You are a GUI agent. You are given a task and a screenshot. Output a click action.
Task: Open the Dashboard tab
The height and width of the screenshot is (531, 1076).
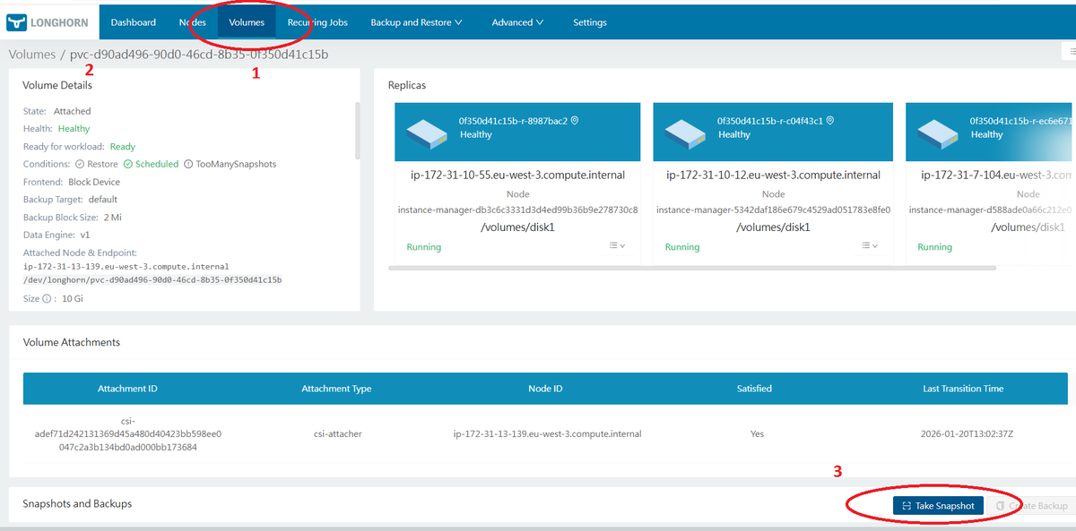(x=134, y=22)
